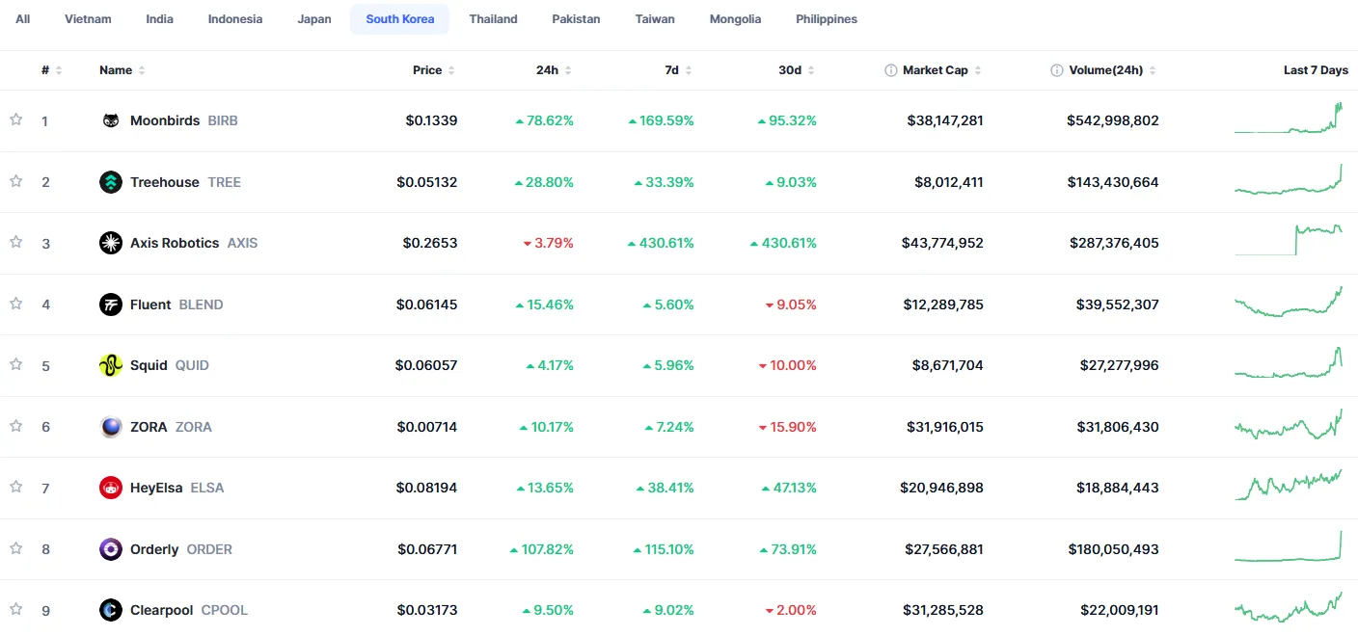Switch to the Thailand tab

click(x=494, y=19)
